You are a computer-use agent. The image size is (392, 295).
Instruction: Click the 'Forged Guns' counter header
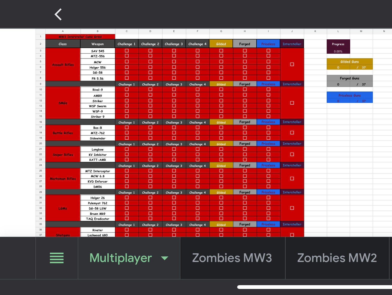coord(350,78)
